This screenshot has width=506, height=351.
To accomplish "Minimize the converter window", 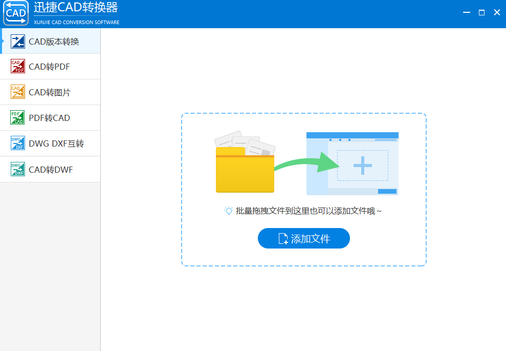I will (x=466, y=13).
